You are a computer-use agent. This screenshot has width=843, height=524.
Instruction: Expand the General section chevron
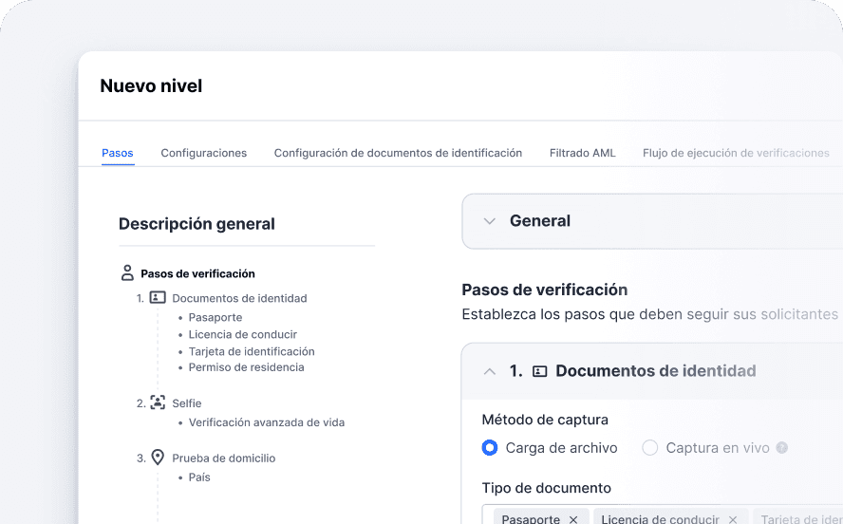[489, 221]
